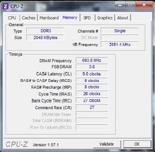The width and height of the screenshot is (155, 152).
Task: Click DRAM Frequency value 693.8 MHz
Action: [x=92, y=60]
